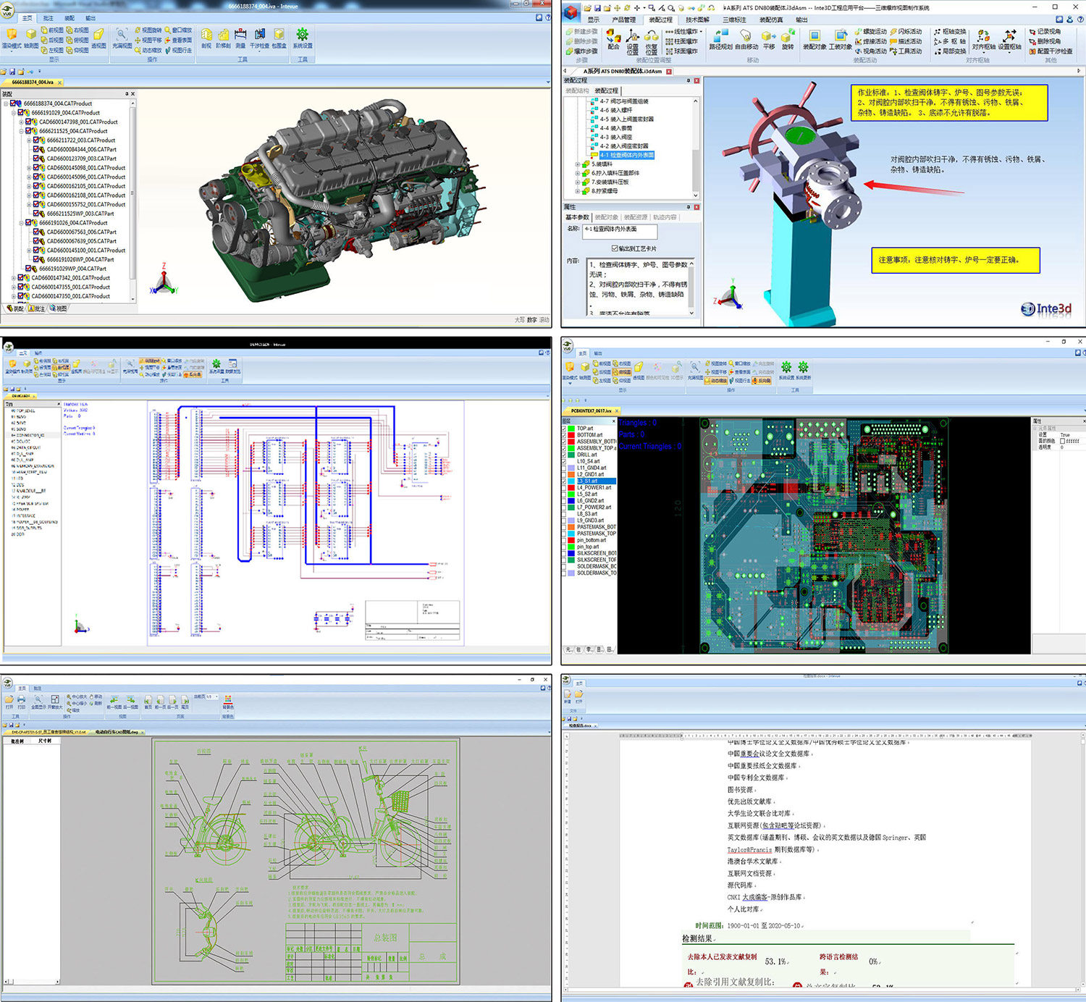
Task: Click 名称 input field in 属性 panel
Action: click(620, 231)
